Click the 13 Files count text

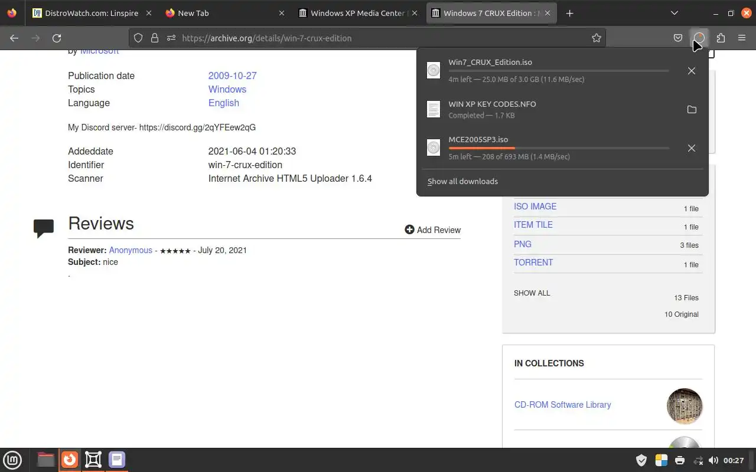tap(686, 298)
